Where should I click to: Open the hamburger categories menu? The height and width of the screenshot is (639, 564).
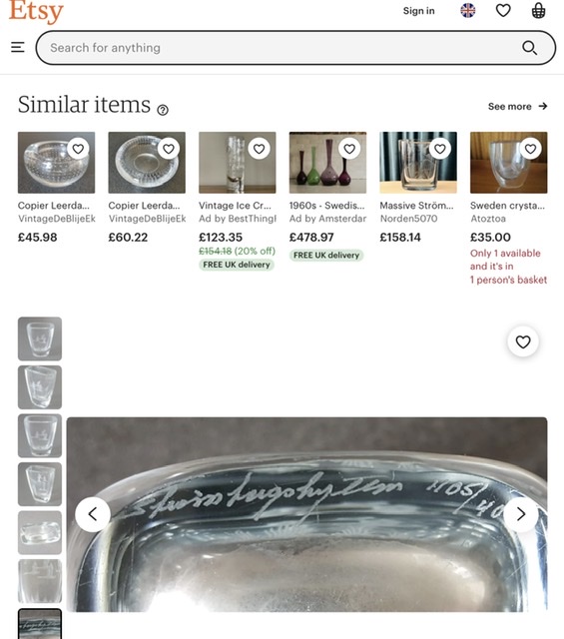click(18, 47)
